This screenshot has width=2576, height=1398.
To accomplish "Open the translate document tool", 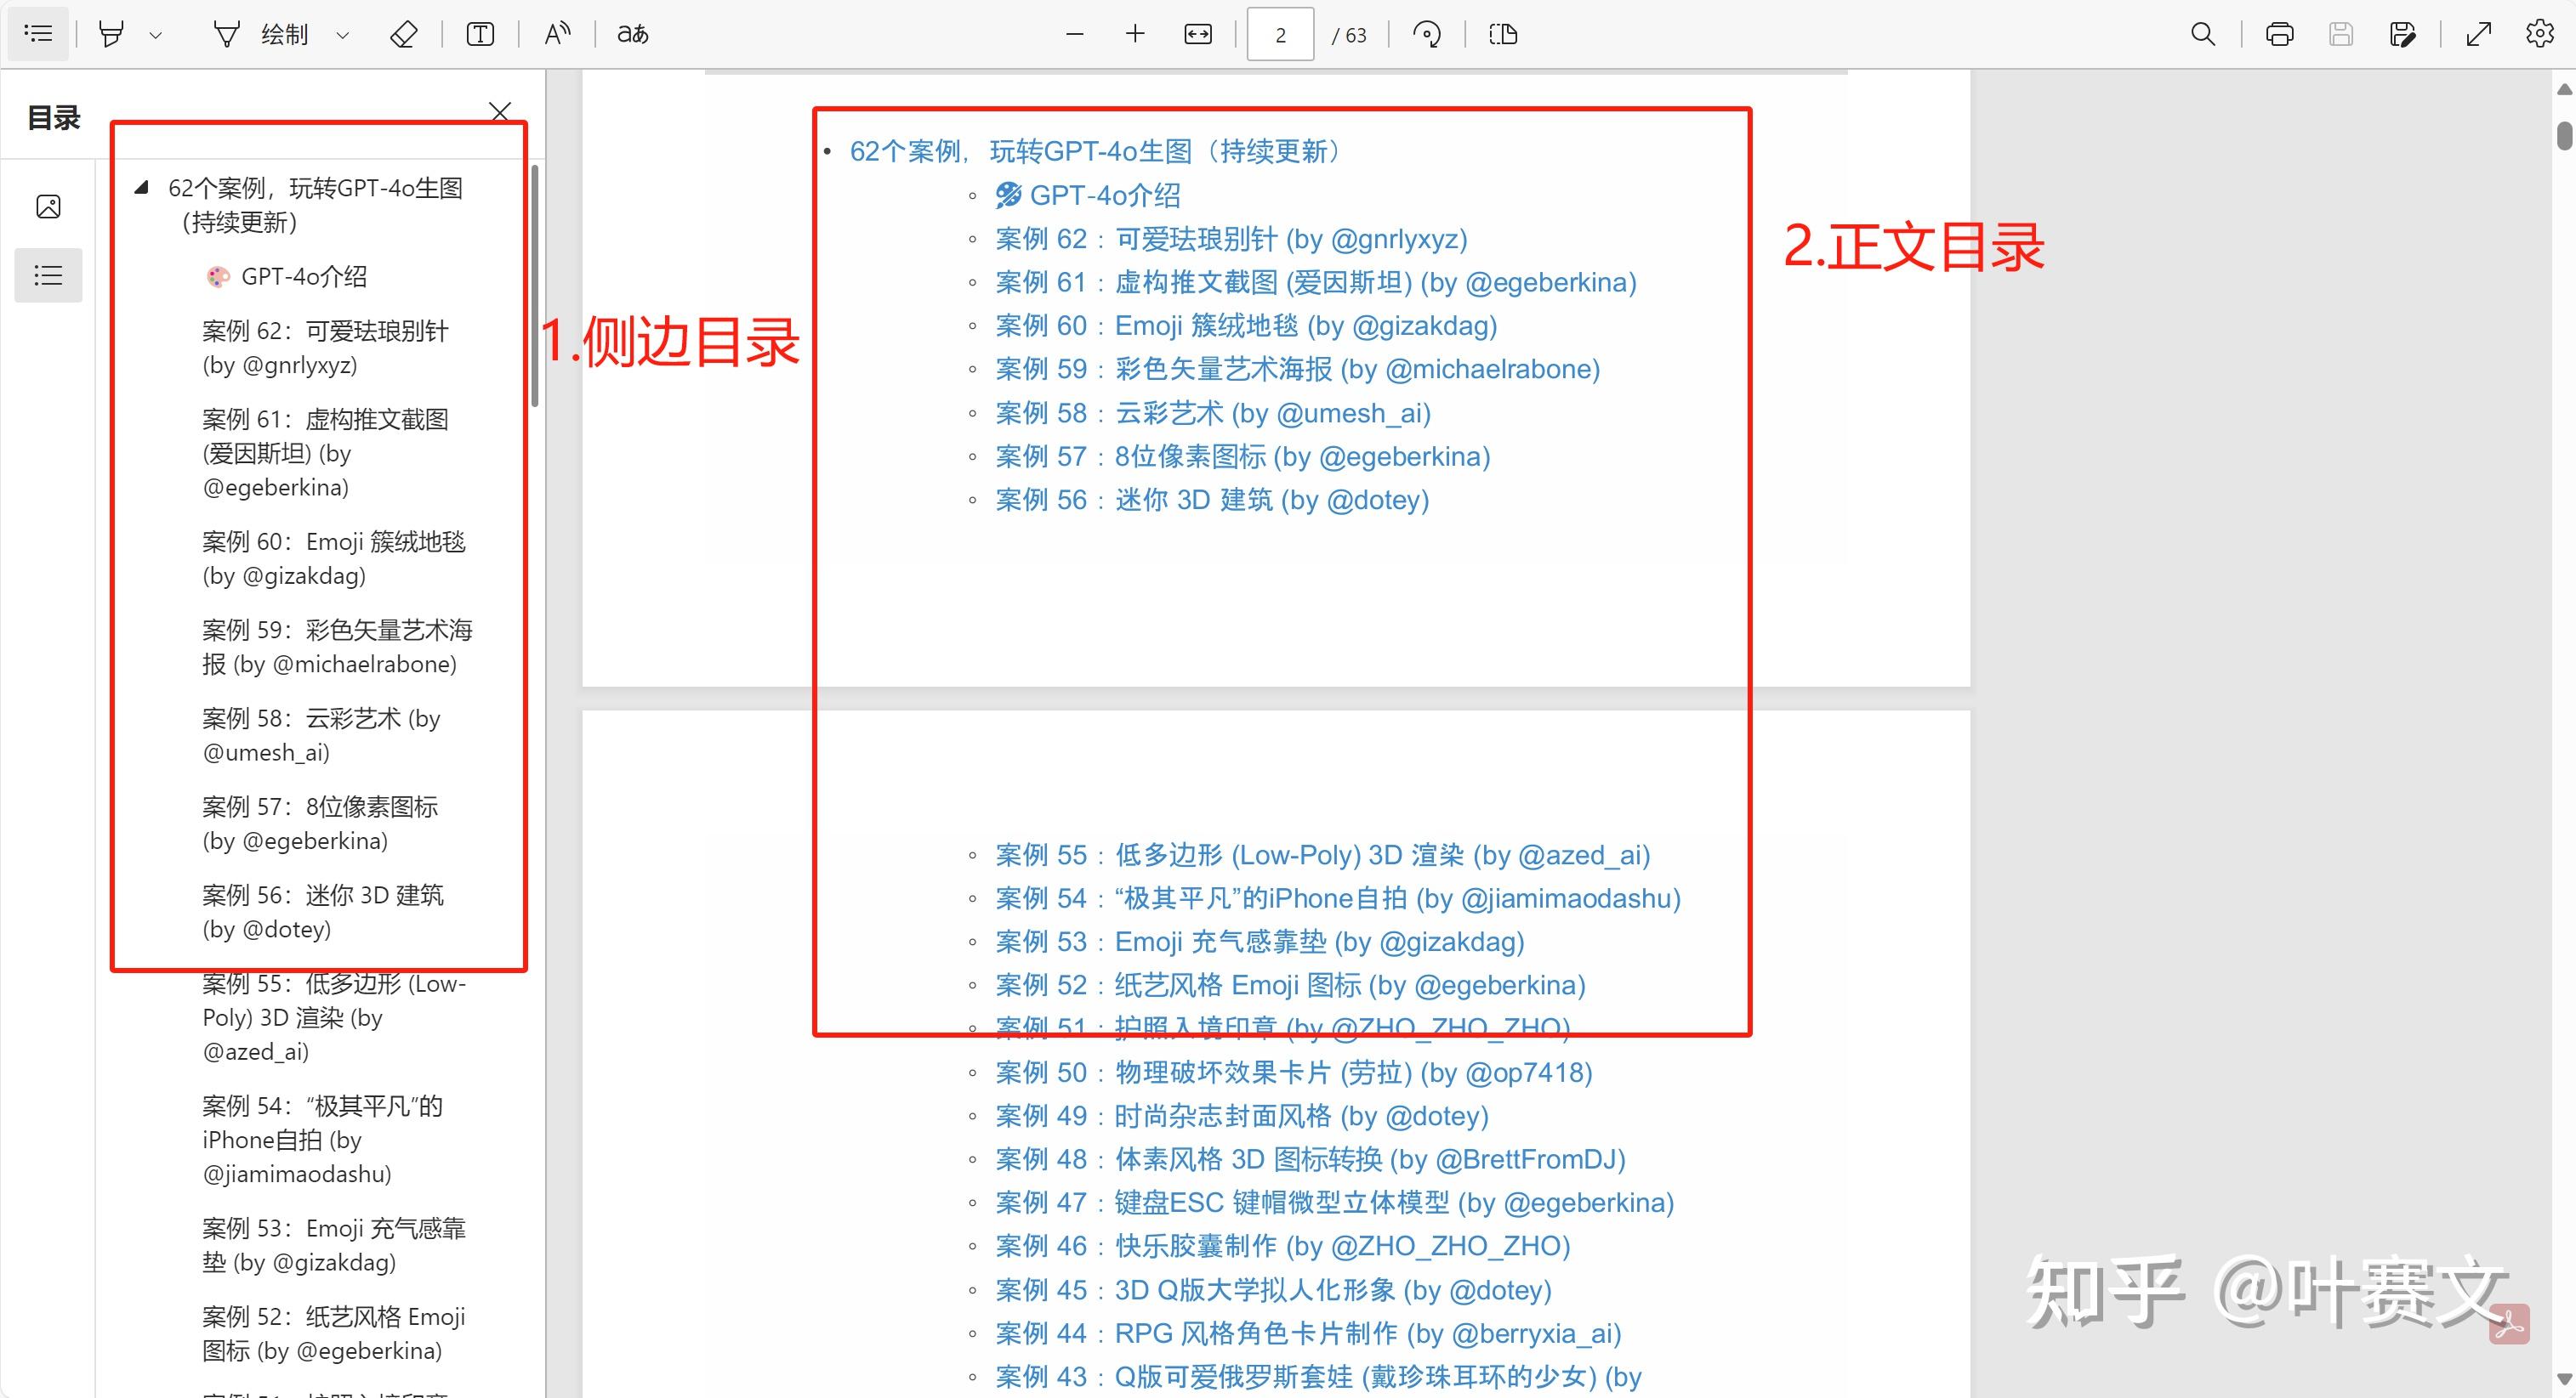I will [630, 33].
